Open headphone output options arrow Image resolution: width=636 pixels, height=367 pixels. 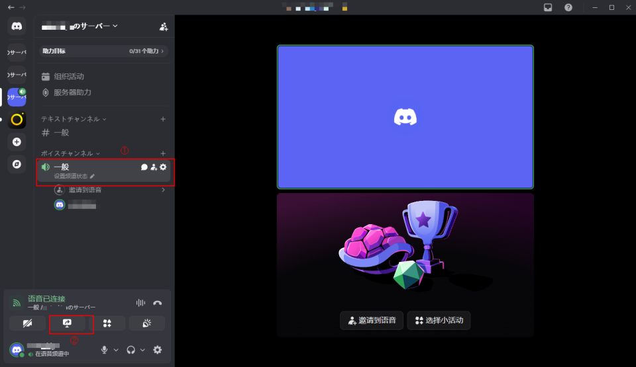pyautogui.click(x=142, y=350)
